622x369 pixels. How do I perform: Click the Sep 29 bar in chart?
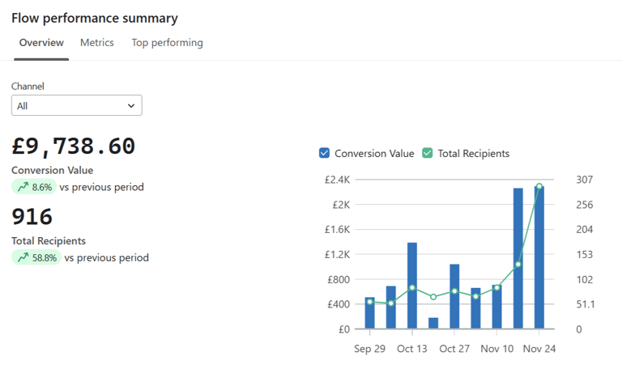[370, 313]
